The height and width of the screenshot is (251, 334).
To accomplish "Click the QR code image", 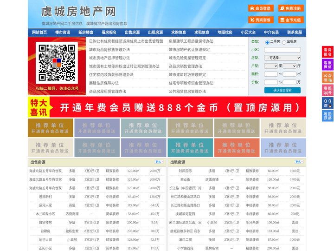I will tap(57, 63).
